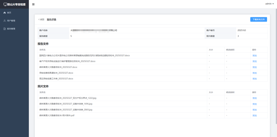This screenshot has height=137, width=277.
Task: Click the 报告文件 section heading
Action: [43, 44]
